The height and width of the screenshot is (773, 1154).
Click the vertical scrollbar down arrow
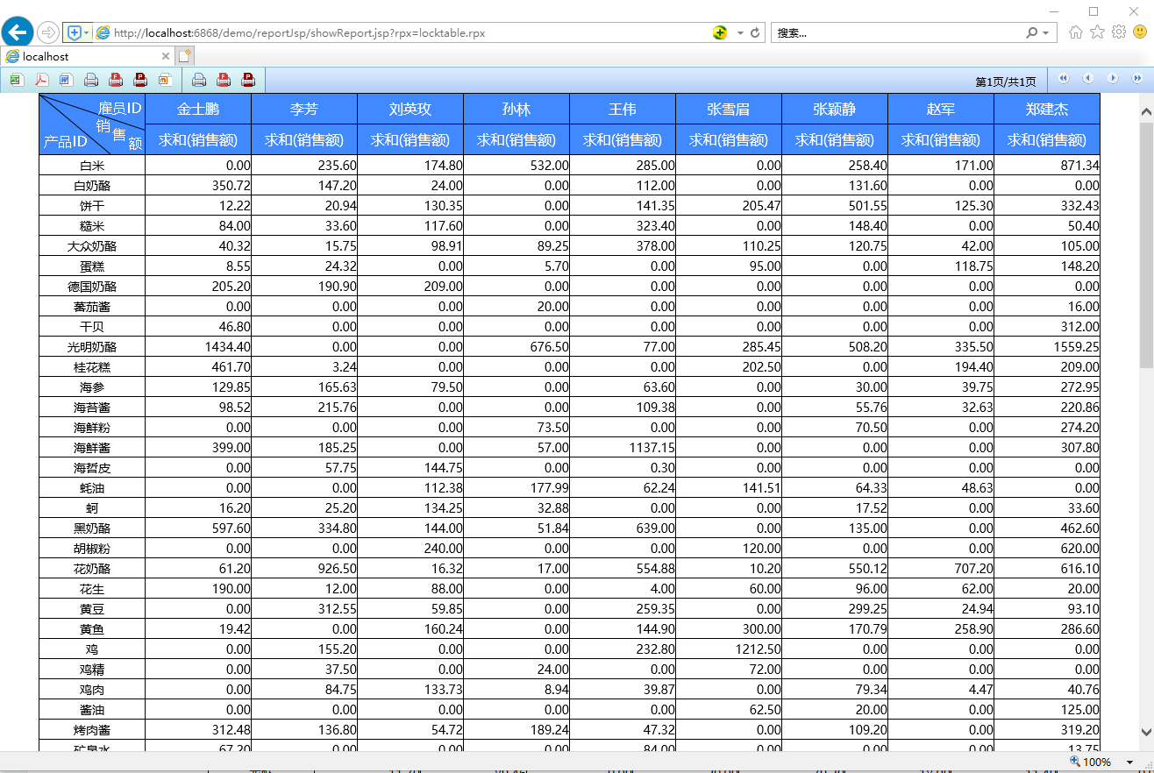click(1146, 732)
